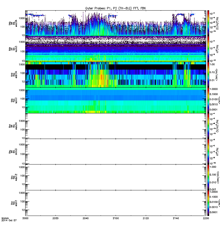Image resolution: width=220 pixels, height=235 pixels.
Task: Click the 0.0001 value on thb scm1 color bar
Action: coord(214,110)
